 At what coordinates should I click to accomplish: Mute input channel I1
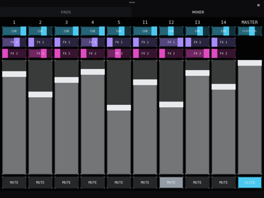145,182
